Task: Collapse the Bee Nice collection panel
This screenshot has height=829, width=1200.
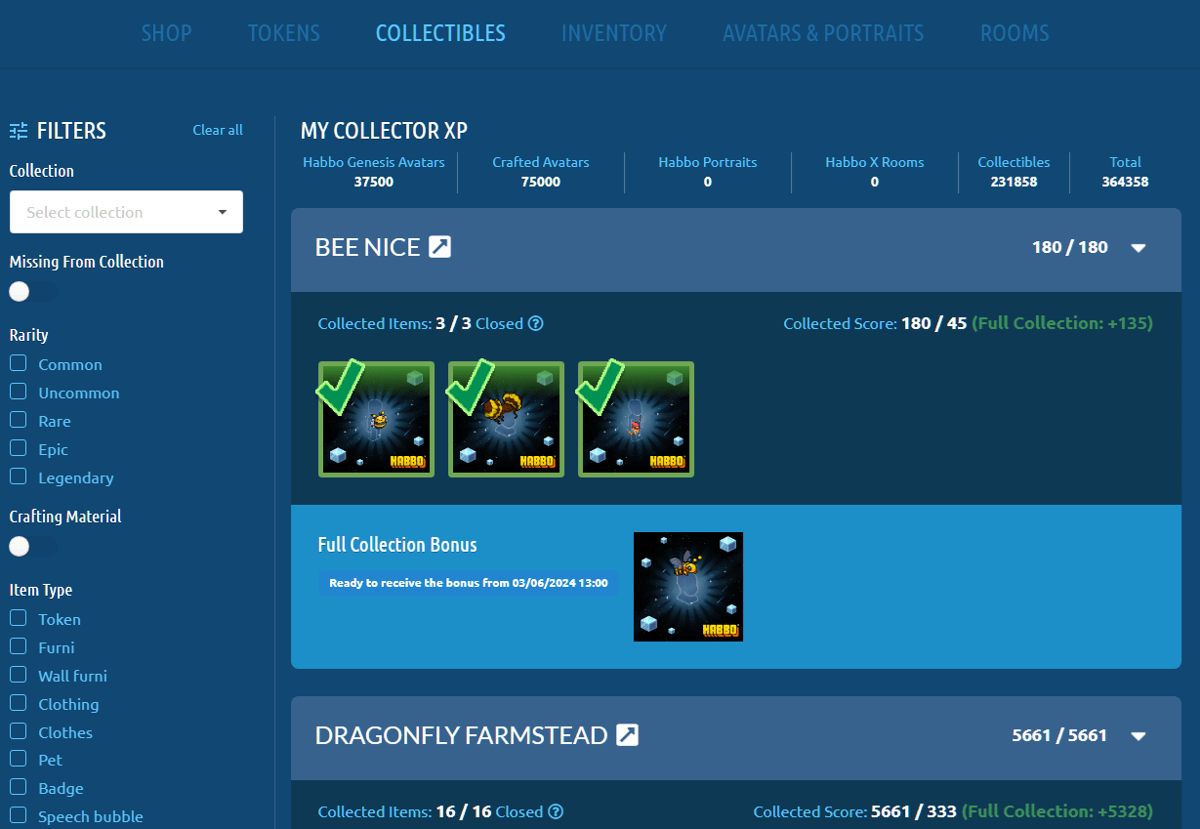Action: point(1138,248)
